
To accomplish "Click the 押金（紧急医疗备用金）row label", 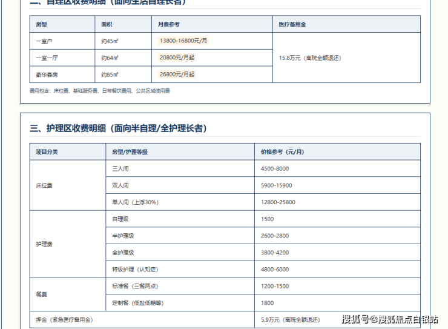I will point(64,320).
